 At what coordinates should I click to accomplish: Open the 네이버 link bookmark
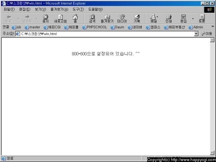[135, 27]
